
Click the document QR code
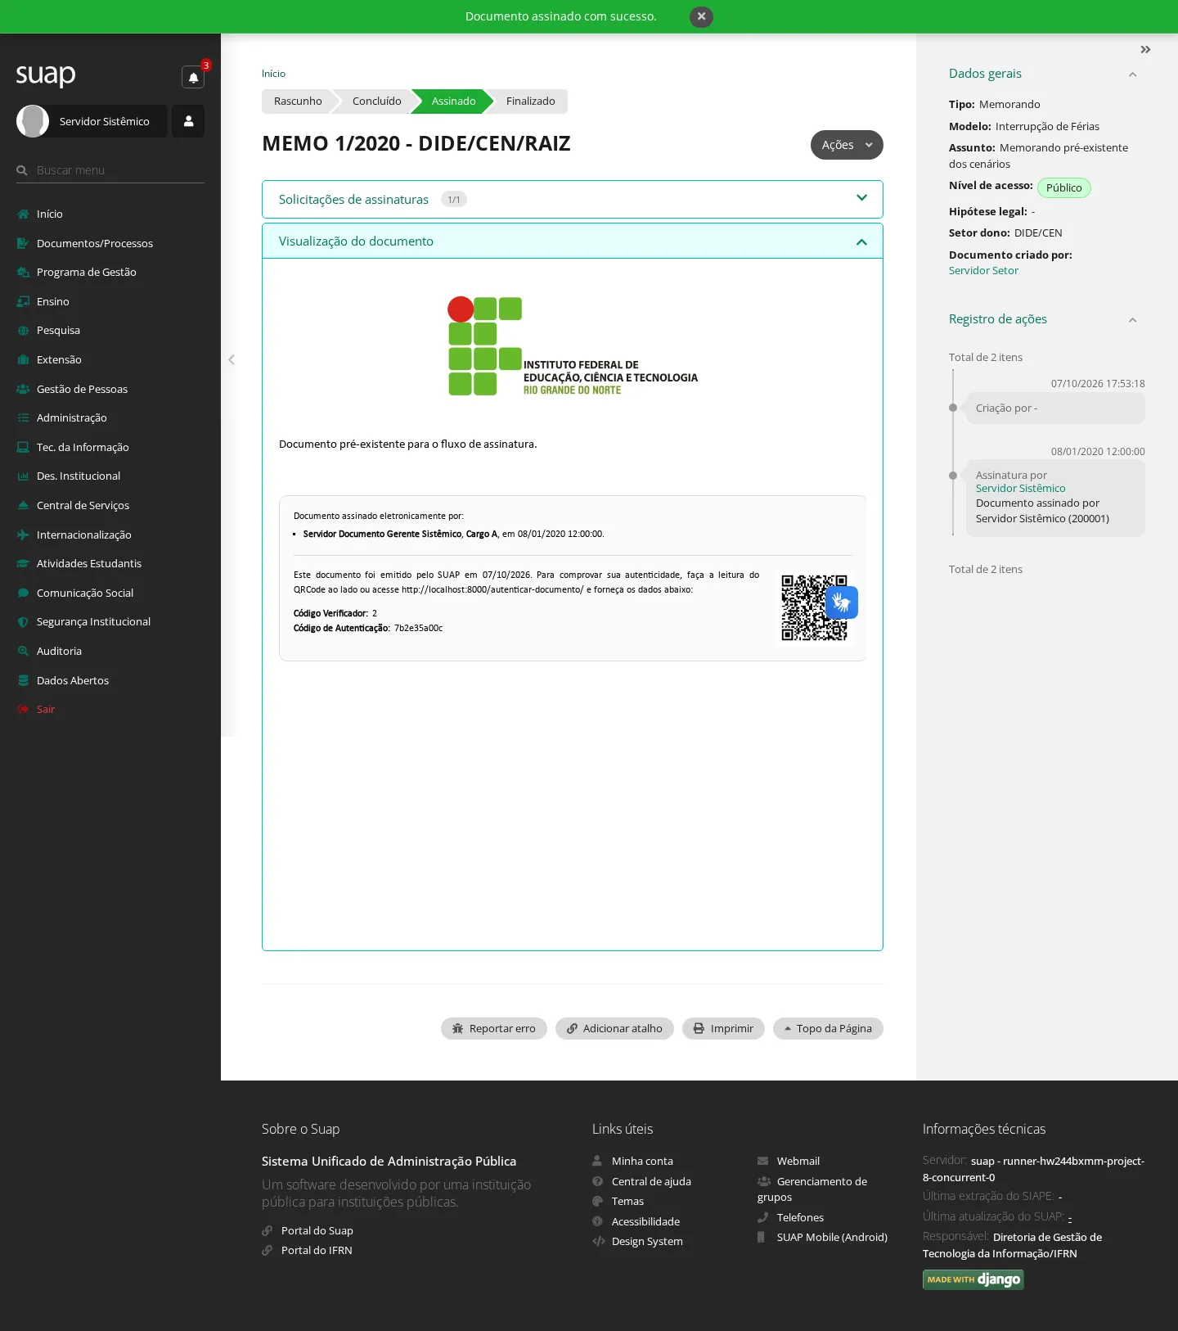click(x=813, y=608)
